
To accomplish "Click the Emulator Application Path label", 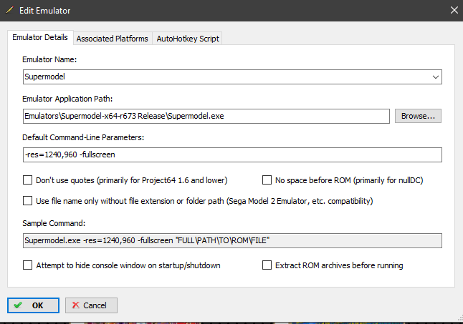I will (67, 99).
